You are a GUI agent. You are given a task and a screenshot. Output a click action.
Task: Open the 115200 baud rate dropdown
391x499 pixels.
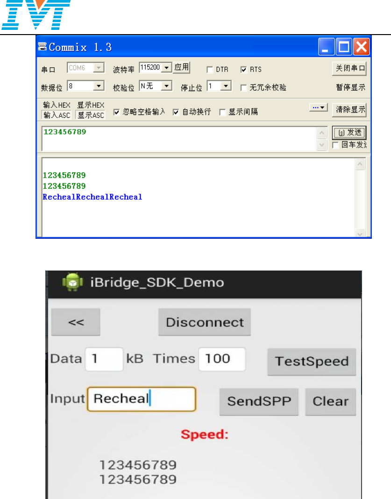166,67
